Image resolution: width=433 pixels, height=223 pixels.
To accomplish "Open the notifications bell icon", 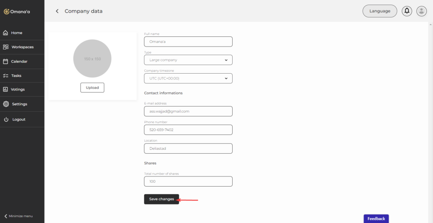I will [407, 11].
